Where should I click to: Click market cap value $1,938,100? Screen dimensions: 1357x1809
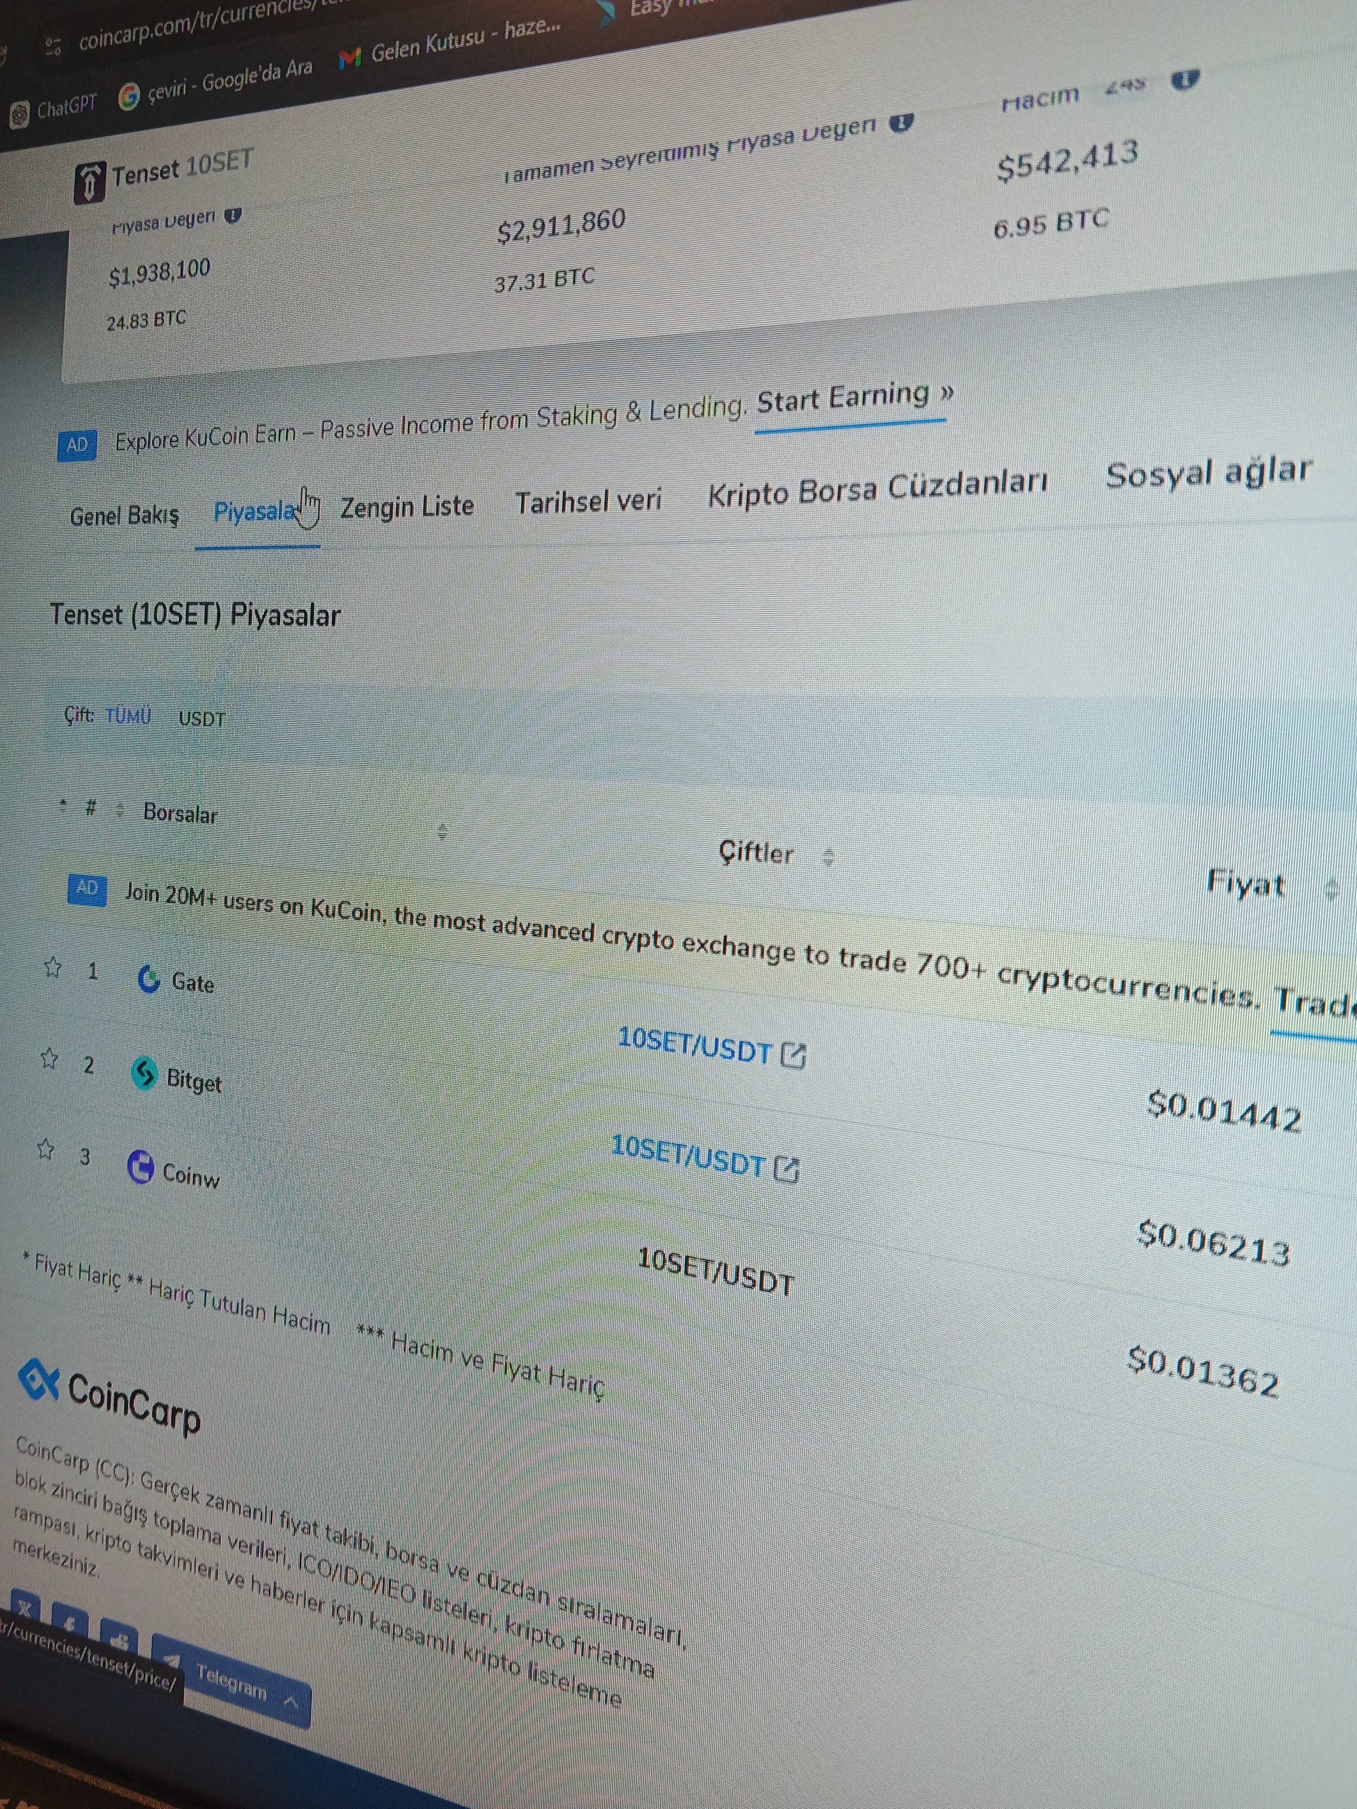coord(159,273)
